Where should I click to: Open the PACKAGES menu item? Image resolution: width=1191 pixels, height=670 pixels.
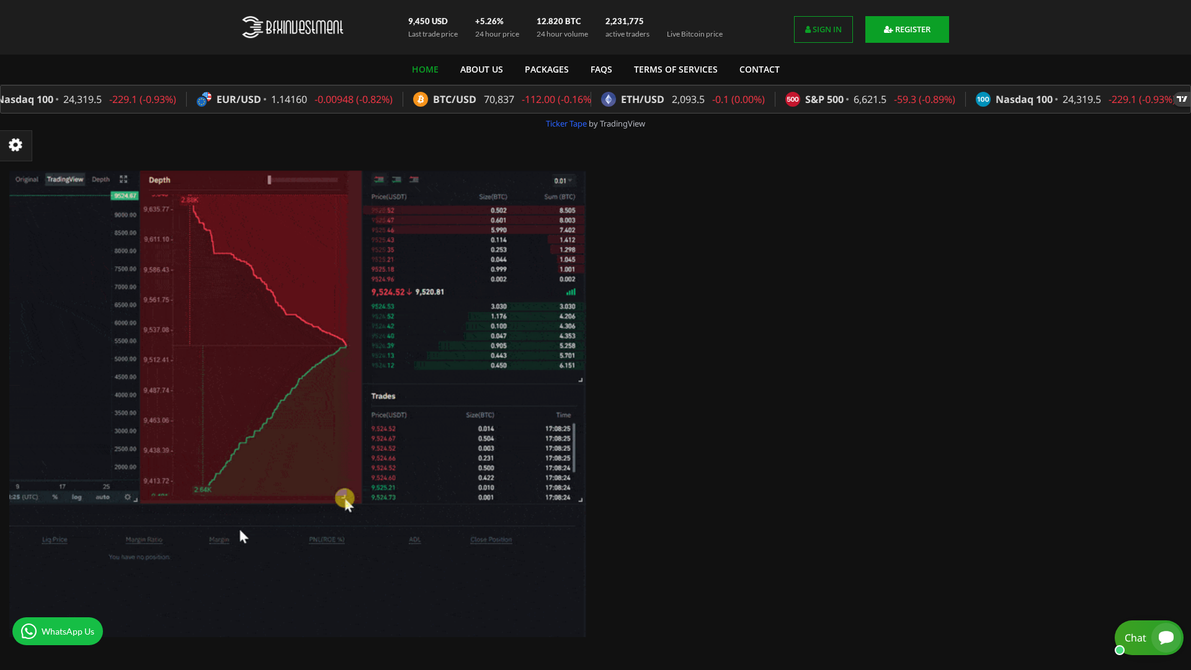tap(546, 69)
